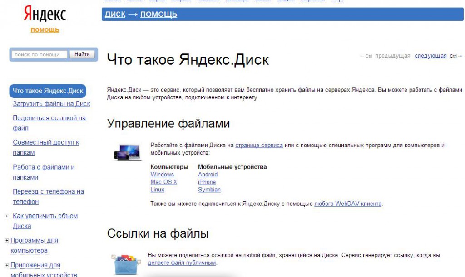Open Совместный доступ к папкам in the sidebar
The width and height of the screenshot is (465, 277).
46,147
